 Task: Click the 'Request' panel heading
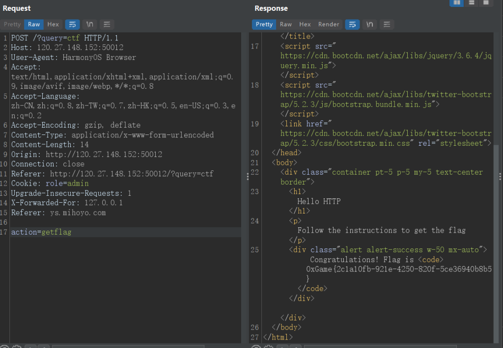point(17,8)
